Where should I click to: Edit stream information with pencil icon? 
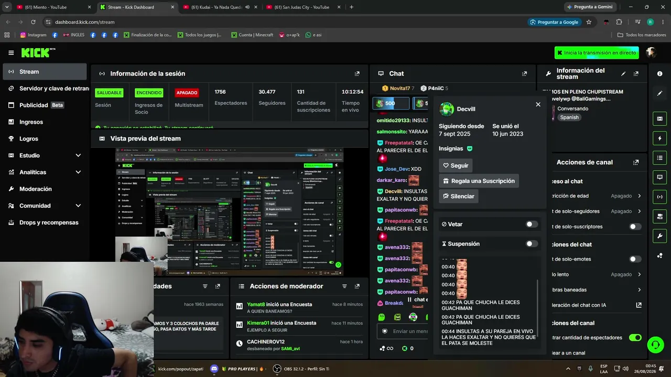623,74
